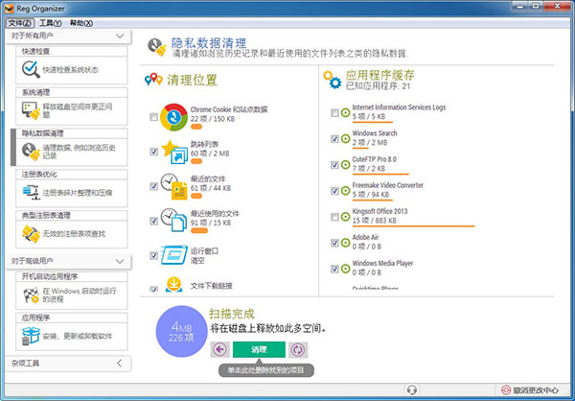The image size is (575, 401).
Task: Click the green 清理 button
Action: click(x=259, y=349)
